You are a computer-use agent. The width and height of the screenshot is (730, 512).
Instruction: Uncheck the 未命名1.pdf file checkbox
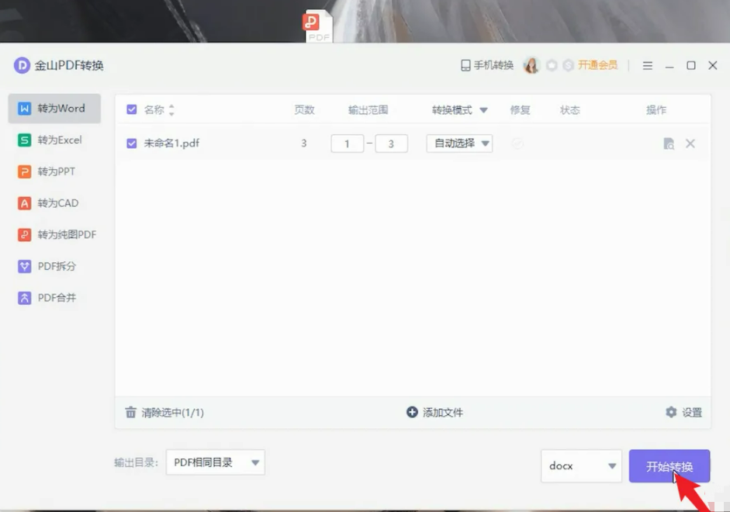click(132, 144)
